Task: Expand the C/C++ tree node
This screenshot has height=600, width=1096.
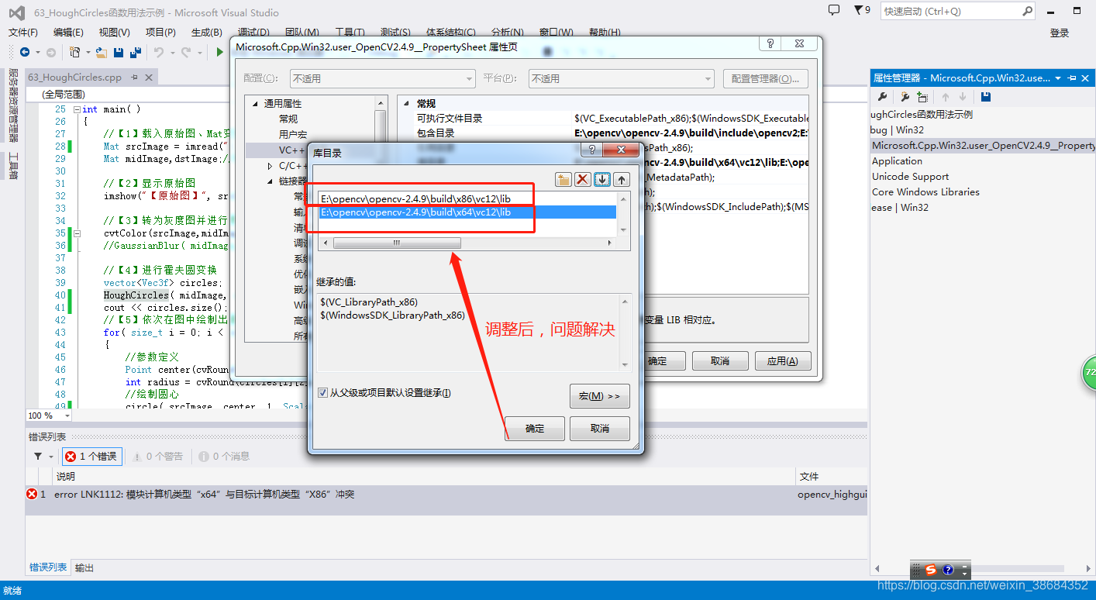Action: pyautogui.click(x=270, y=165)
